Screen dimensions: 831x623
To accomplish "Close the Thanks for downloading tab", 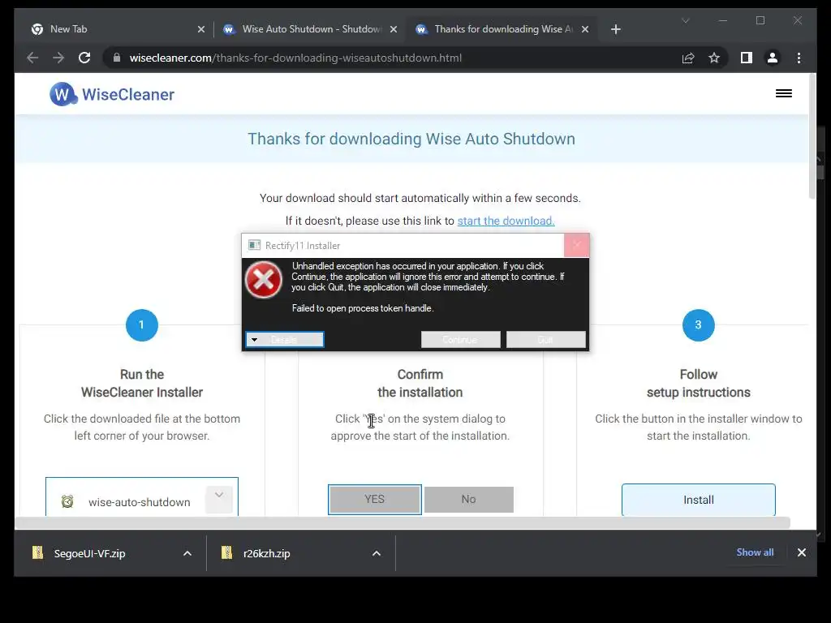I will point(585,29).
